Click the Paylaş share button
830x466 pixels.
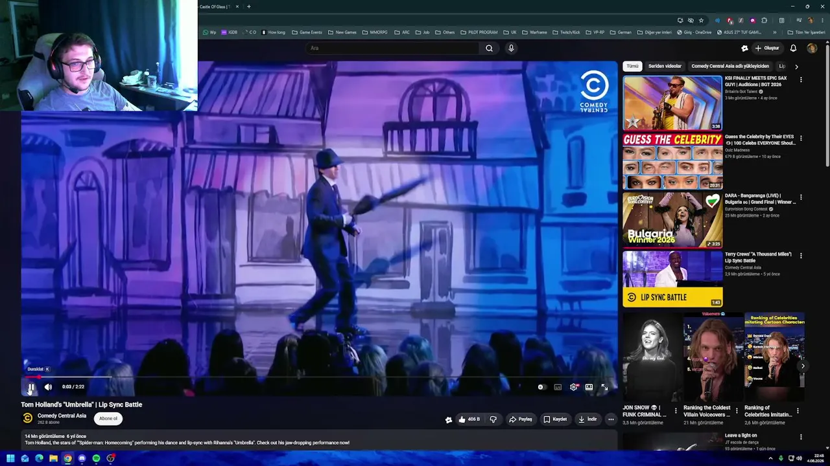coord(520,419)
